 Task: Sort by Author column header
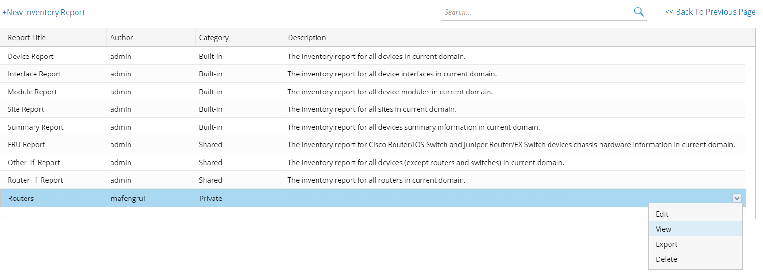tap(121, 37)
